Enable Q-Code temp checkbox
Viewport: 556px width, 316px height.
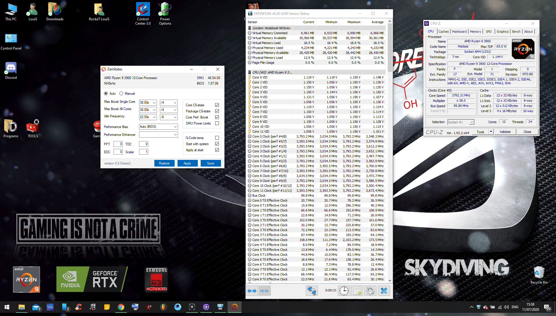coord(217,138)
